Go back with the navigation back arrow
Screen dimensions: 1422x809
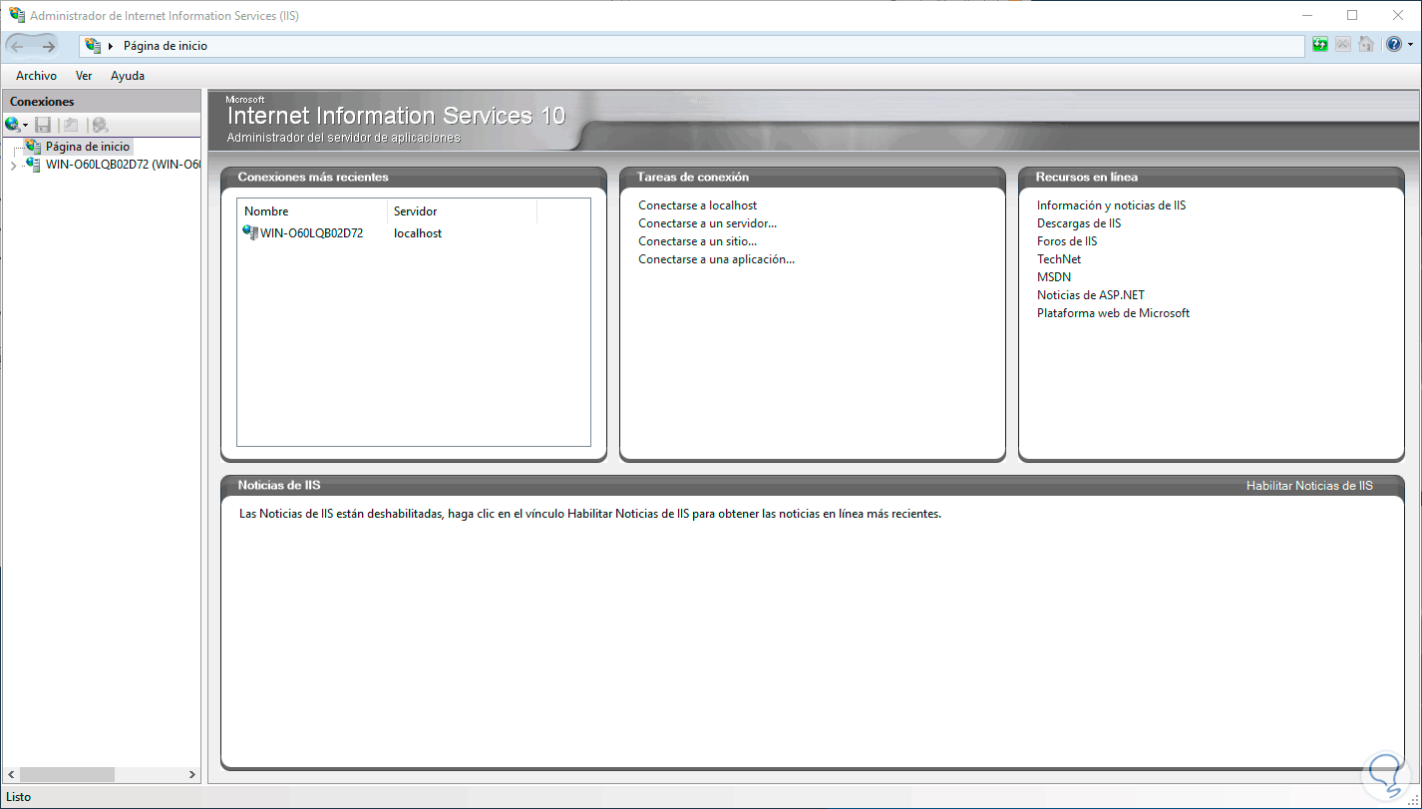(19, 46)
